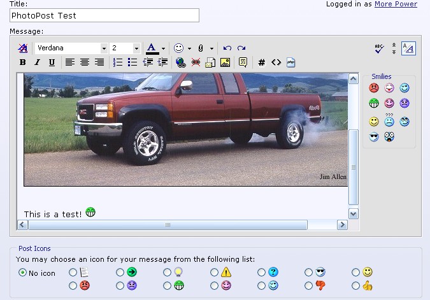Open the More Power profile link

pyautogui.click(x=396, y=4)
